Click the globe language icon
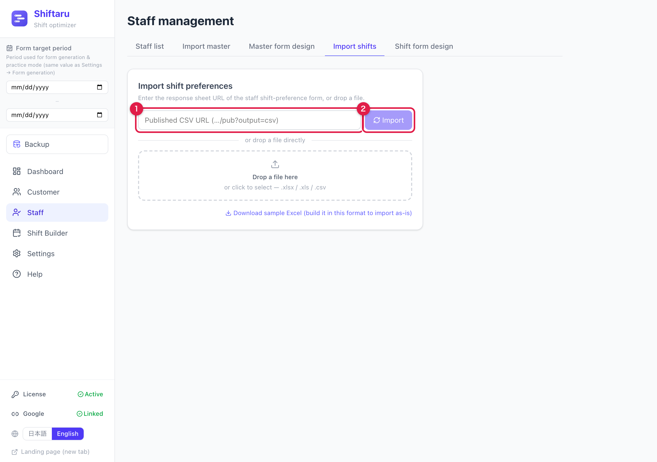The height and width of the screenshot is (462, 657). coord(15,434)
